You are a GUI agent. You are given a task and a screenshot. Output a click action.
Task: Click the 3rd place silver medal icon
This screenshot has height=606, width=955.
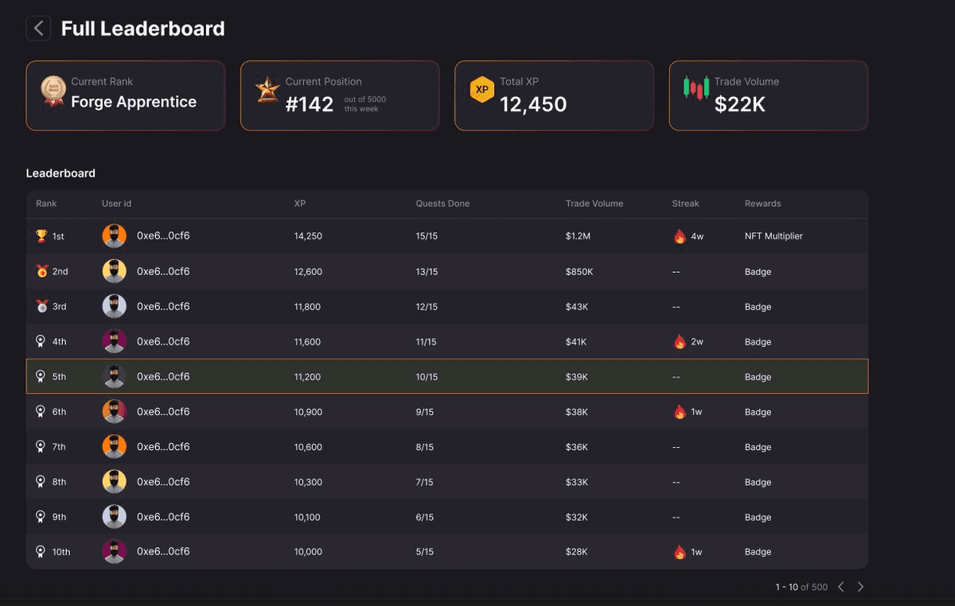pos(41,306)
